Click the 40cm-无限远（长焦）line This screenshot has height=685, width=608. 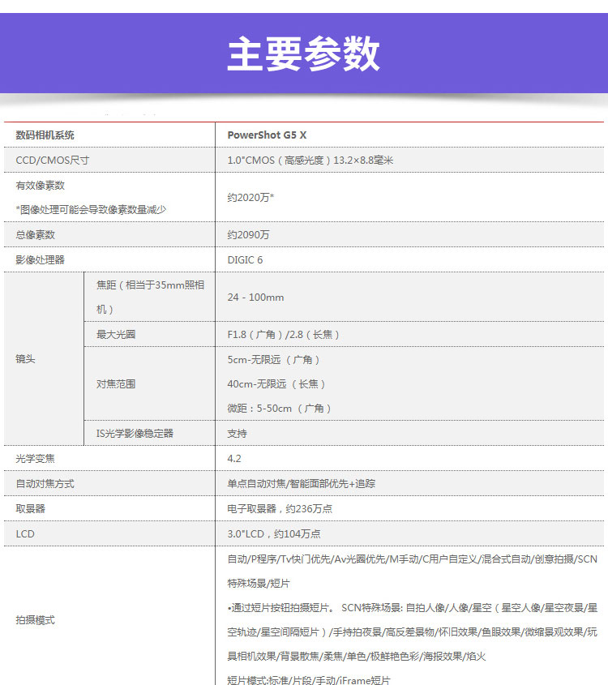point(276,384)
